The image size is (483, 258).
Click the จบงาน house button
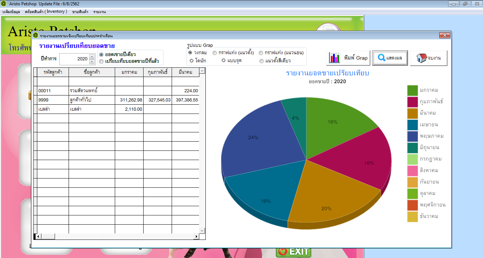(x=429, y=58)
